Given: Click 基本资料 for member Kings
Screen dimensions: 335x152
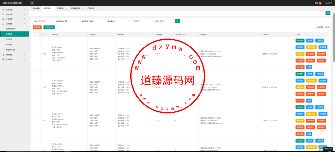Looking at the screenshot, I should click(x=300, y=41).
